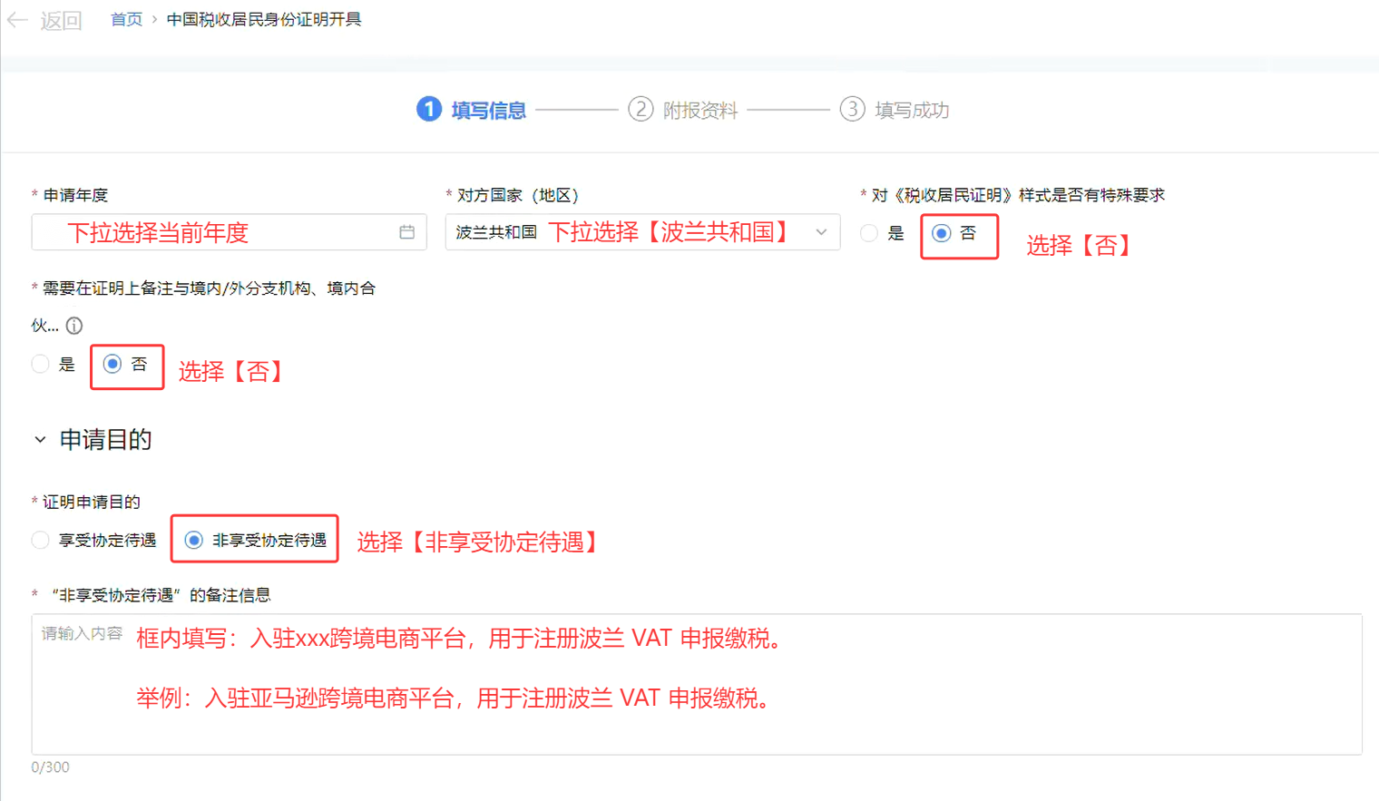Select 是 for 税收居民证明 special format requirement
The height and width of the screenshot is (801, 1379).
869,233
